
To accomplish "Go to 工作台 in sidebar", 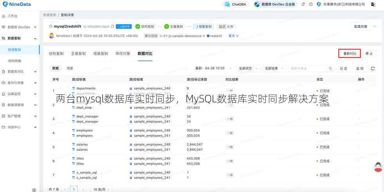I will click(12, 16).
